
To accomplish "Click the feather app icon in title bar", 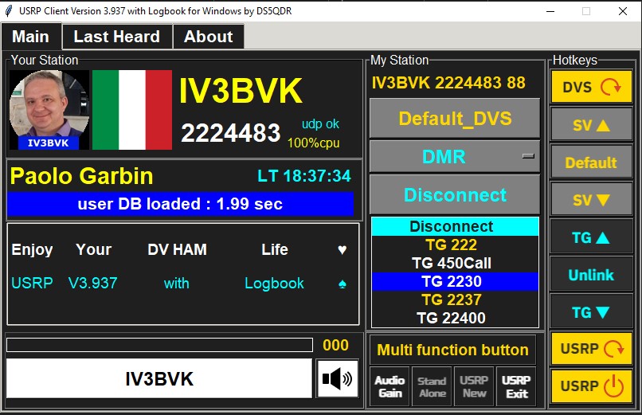I will (x=9, y=11).
